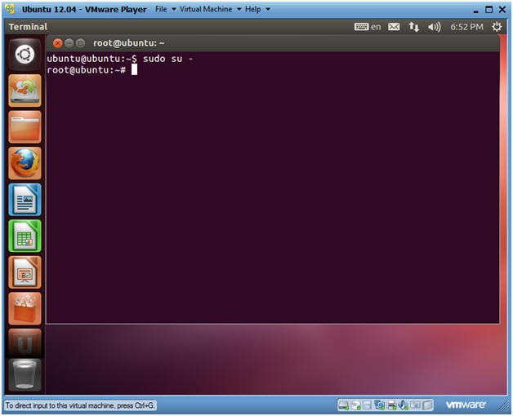Click the Ctrl+G direct input hint text
The image size is (513, 416).
tap(80, 405)
